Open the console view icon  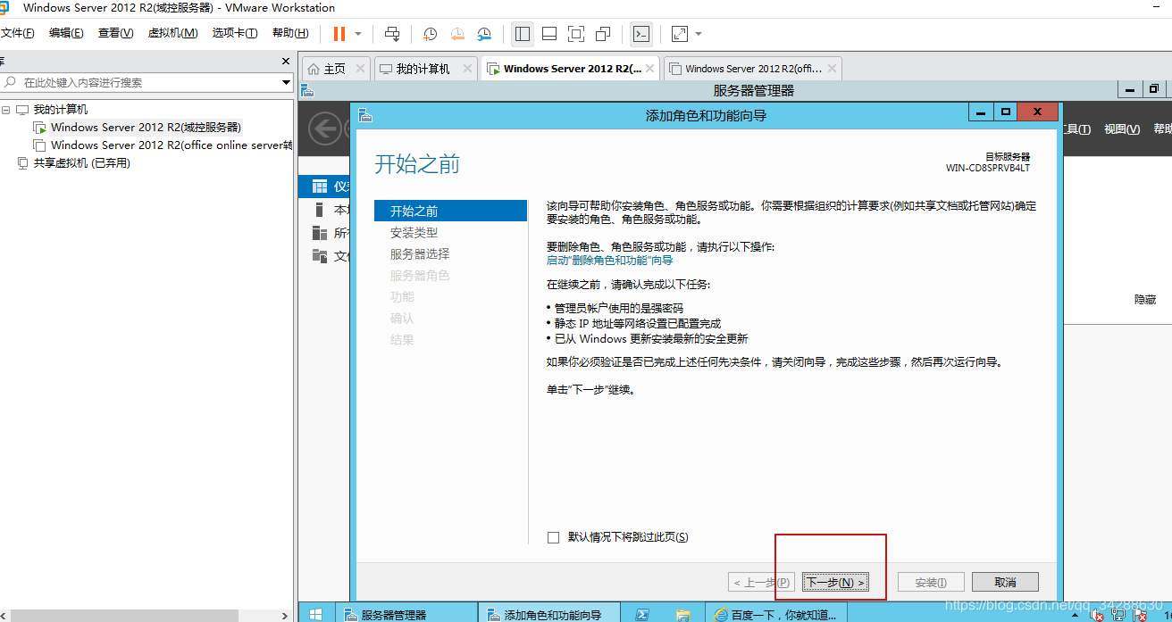640,34
